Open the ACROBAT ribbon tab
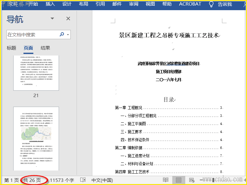247x185 pixels. [x=190, y=4]
